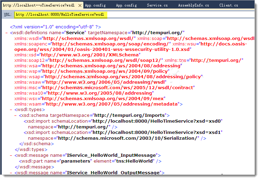The image size is (260, 180).
Task: Close the HelloTimeService?wsdl browser tab
Action: click(x=80, y=5)
